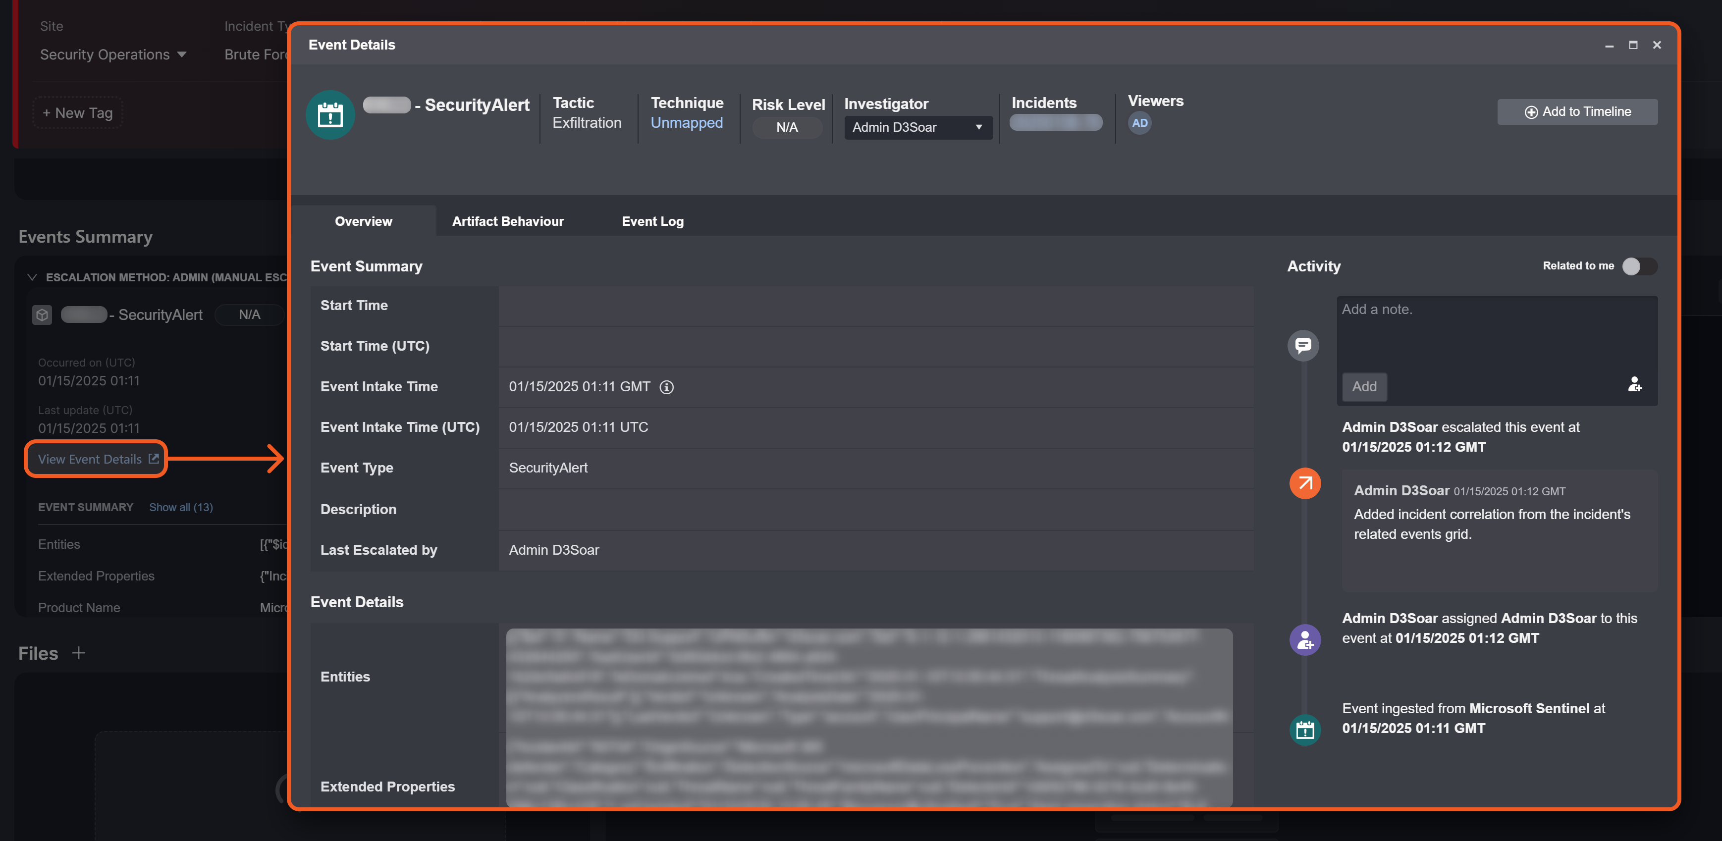Click the teal calendar event icon in header

[329, 115]
